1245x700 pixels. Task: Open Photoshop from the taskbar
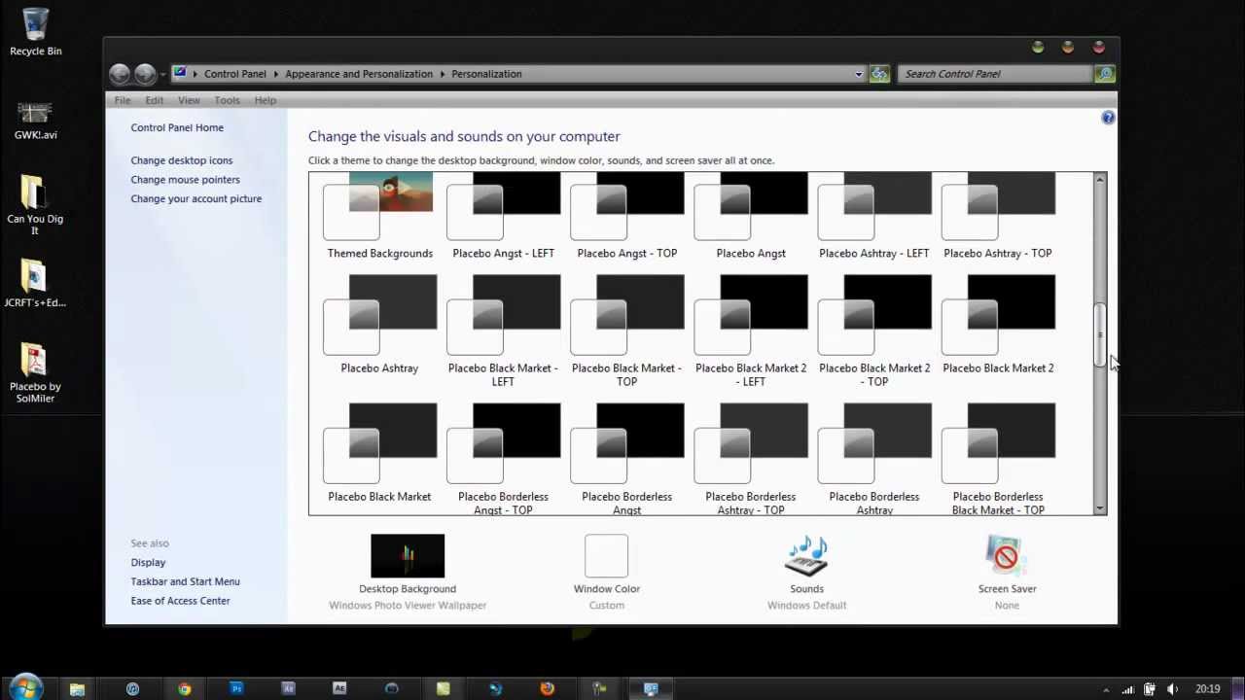click(236, 689)
